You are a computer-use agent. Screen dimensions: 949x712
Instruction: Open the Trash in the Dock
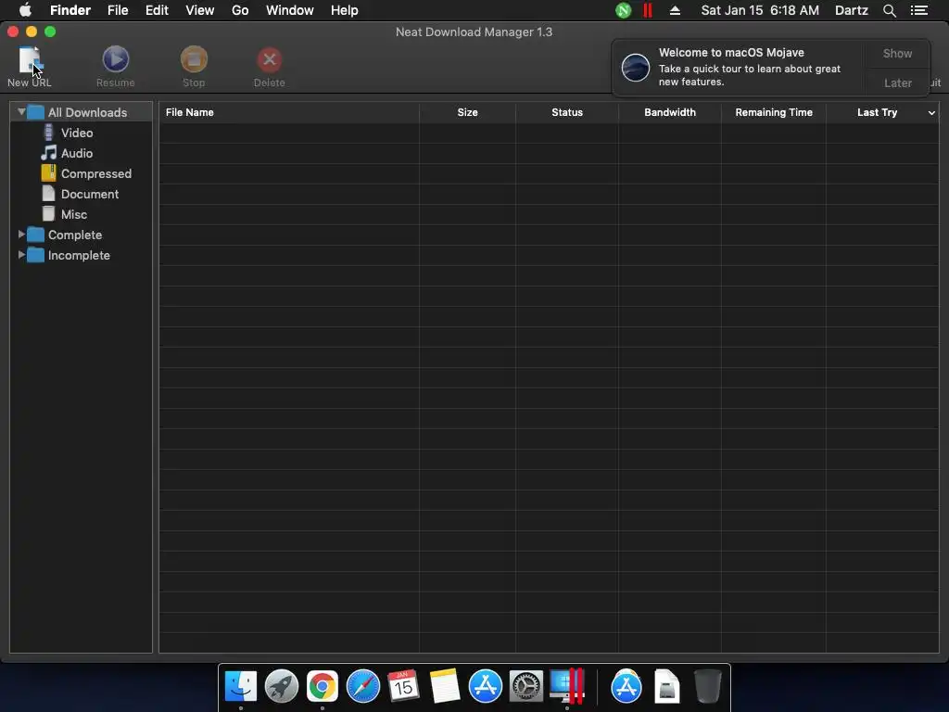[707, 687]
